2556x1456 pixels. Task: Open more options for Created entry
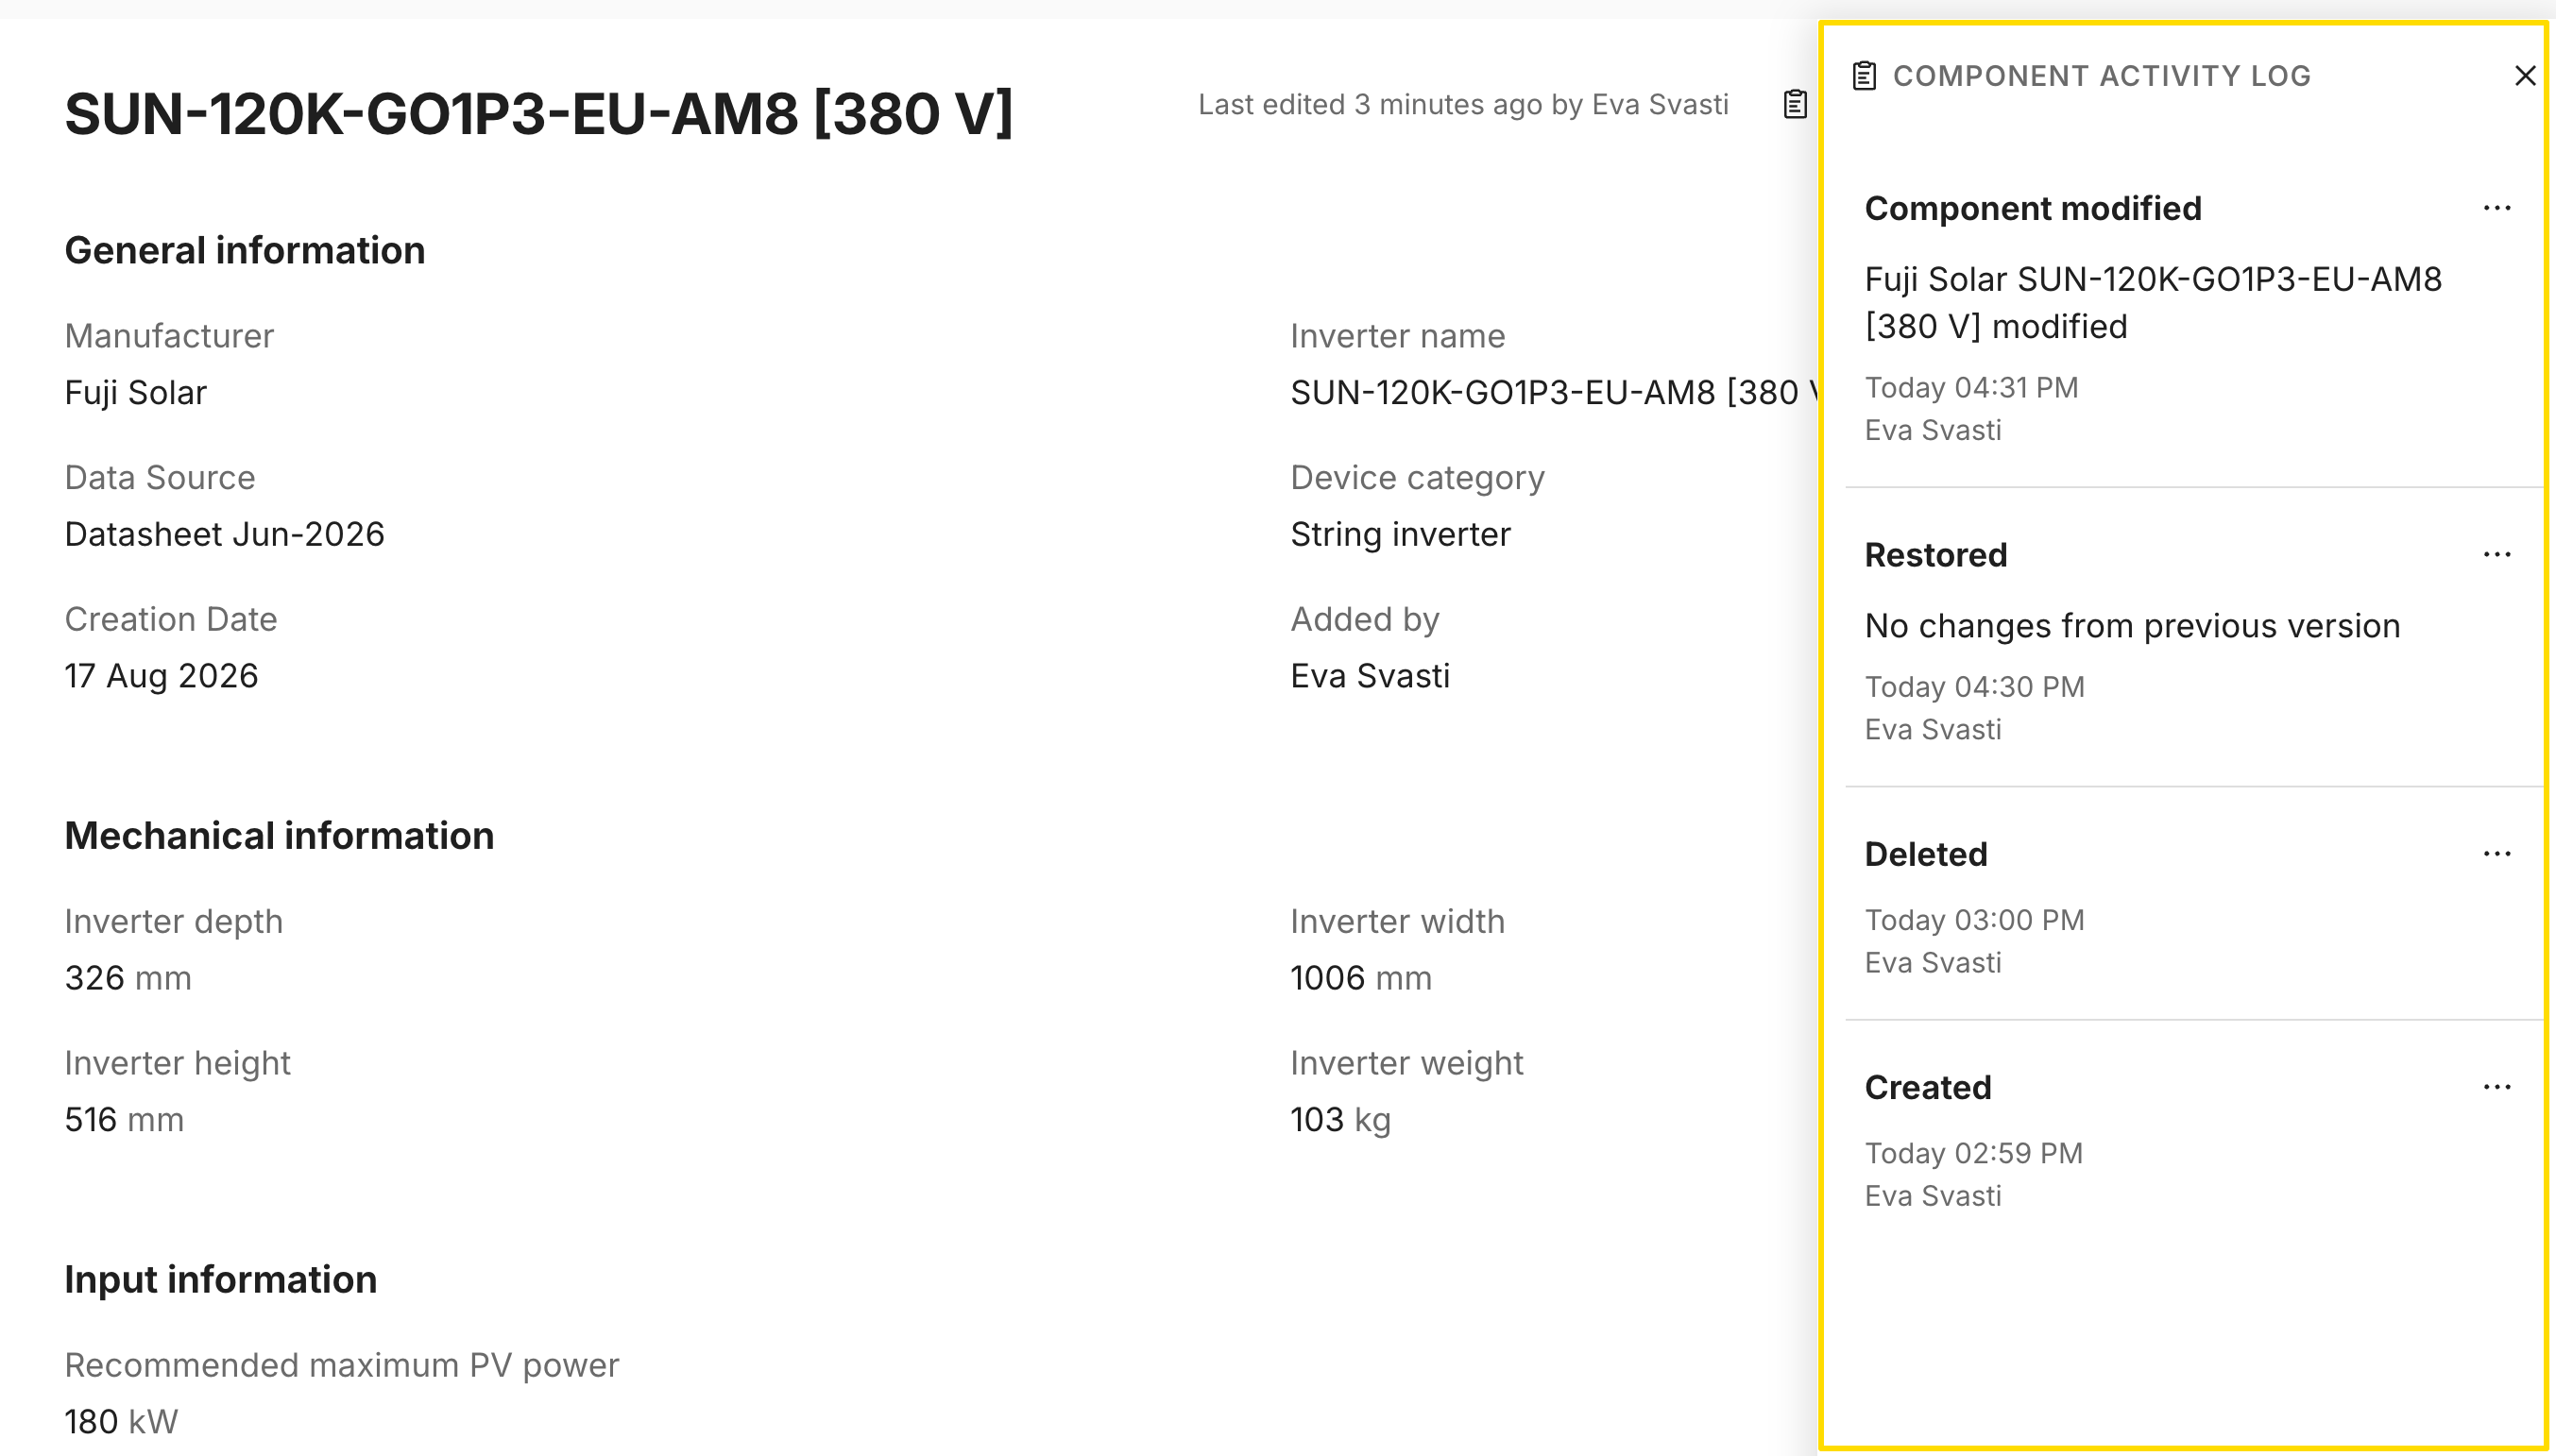[2497, 1087]
